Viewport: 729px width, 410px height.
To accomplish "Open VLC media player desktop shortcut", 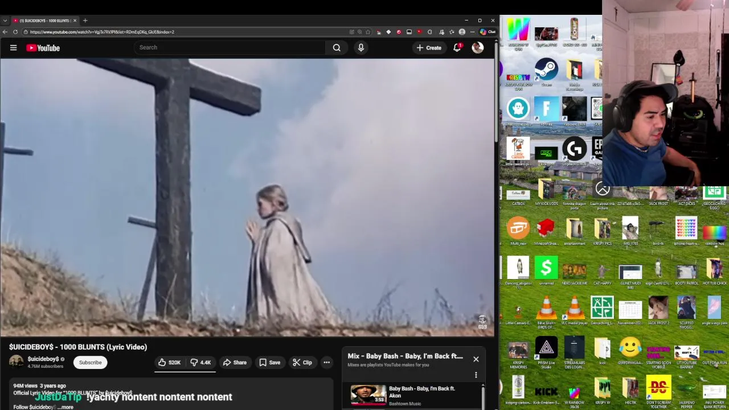I will click(574, 311).
